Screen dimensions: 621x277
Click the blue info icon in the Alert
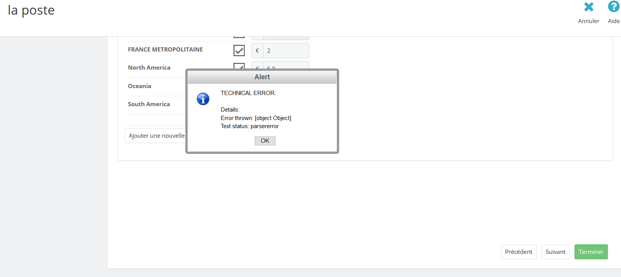click(203, 99)
